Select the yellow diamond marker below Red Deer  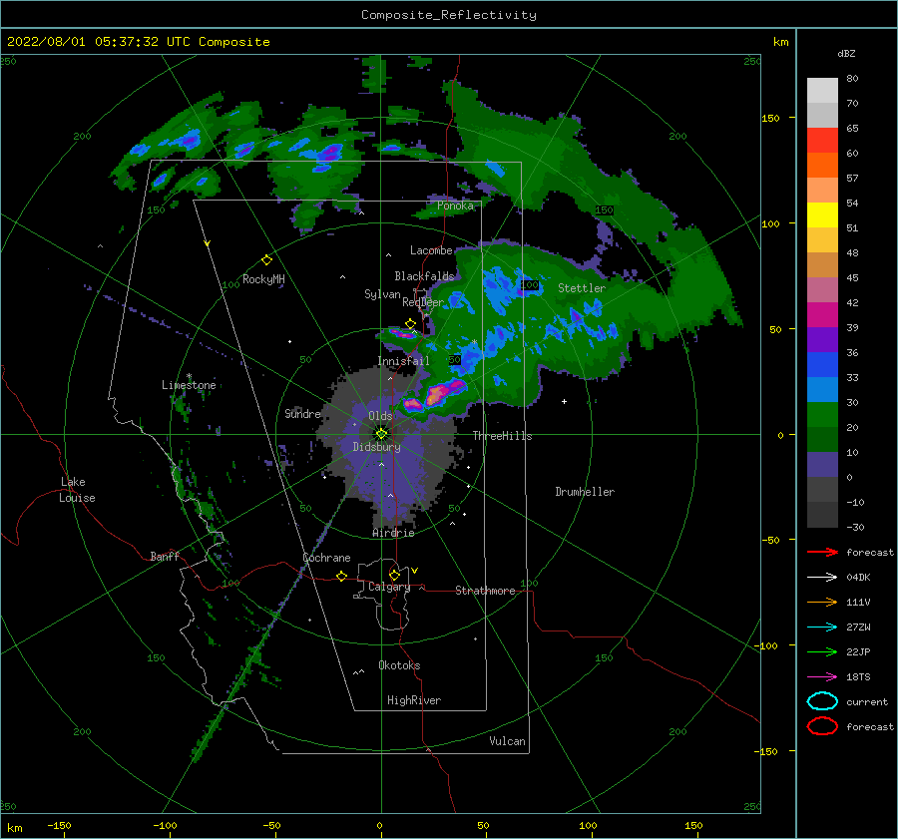click(410, 324)
